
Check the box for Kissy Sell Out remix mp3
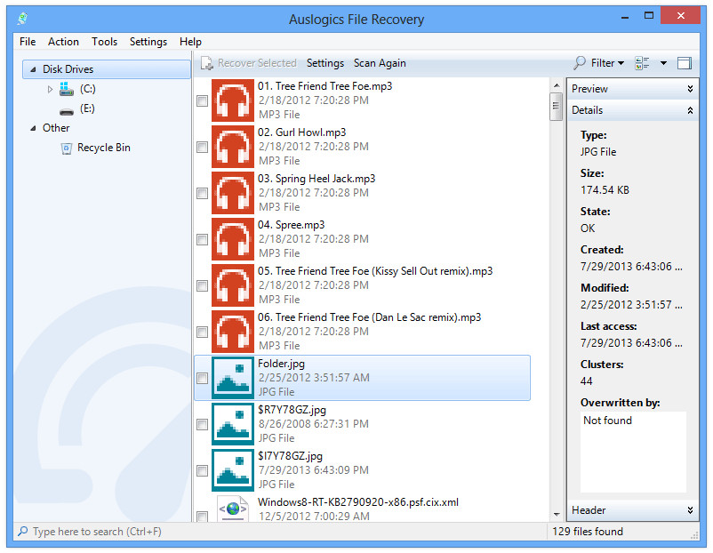tap(203, 285)
